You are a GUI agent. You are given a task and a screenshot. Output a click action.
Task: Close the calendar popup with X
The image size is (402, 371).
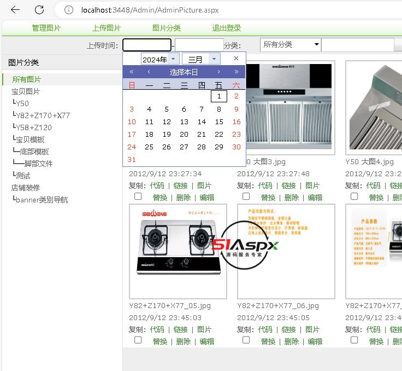(236, 59)
